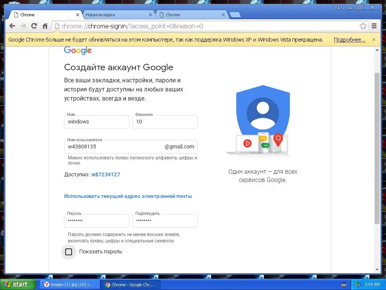Select Chrome - Google Chrome taskbar button
Viewport: 386px width, 290px height.
[x=130, y=285]
